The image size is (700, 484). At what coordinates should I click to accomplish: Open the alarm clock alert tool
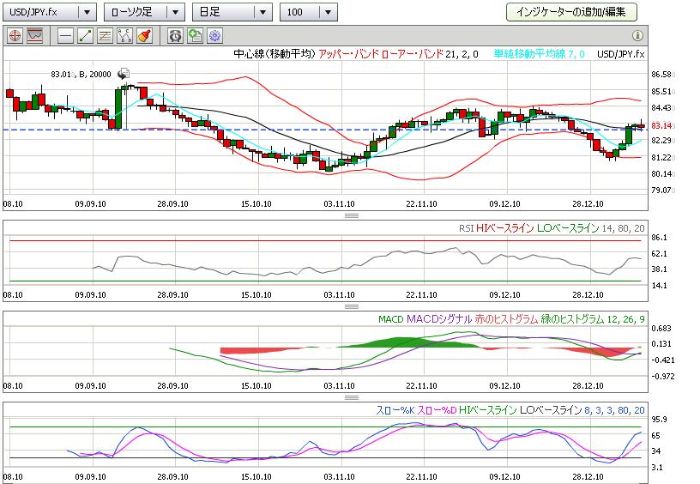(175, 36)
